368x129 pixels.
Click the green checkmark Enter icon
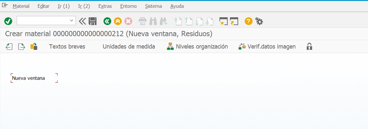coord(8,21)
